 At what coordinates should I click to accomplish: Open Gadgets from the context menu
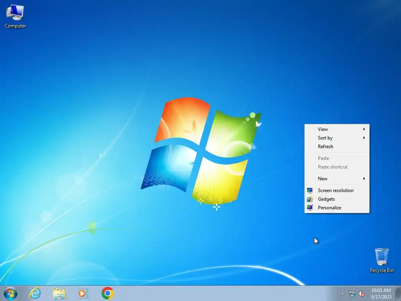337,199
